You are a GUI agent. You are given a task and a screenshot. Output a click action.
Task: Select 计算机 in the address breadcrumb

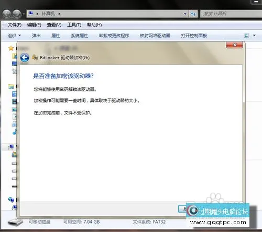(48, 14)
